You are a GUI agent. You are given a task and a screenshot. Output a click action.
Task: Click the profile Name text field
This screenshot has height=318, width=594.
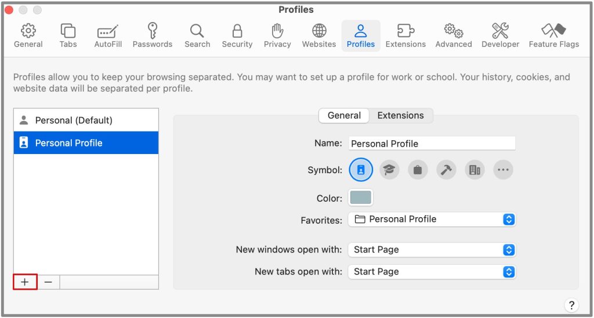tap(432, 144)
